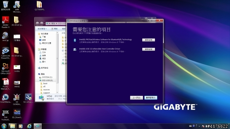Open the SD_Setup installer icon
Image resolution: width=230 pixels, height=129 pixels.
28,98
